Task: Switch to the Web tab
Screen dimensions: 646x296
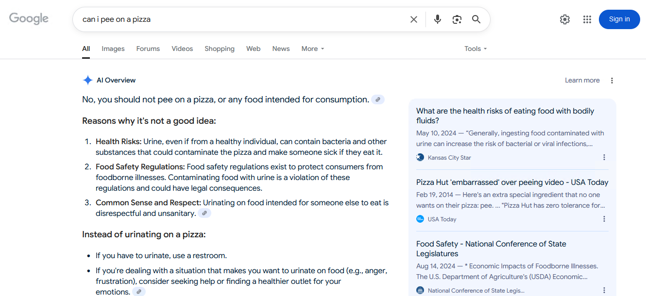Action: tap(254, 49)
